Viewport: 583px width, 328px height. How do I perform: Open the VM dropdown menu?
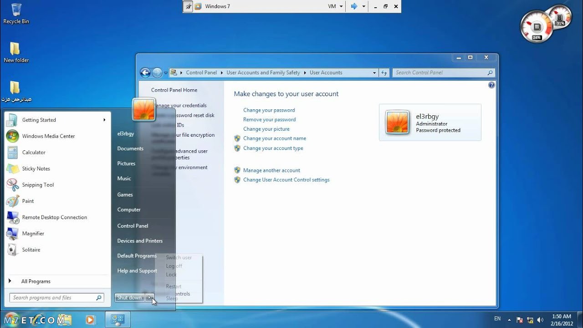336,6
